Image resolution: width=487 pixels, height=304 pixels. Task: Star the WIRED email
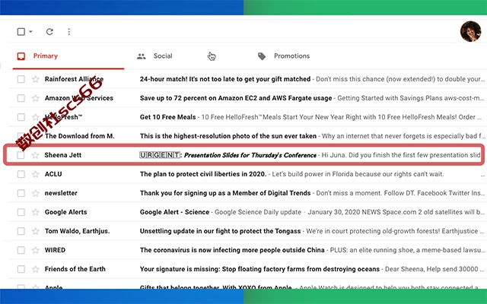click(36, 250)
